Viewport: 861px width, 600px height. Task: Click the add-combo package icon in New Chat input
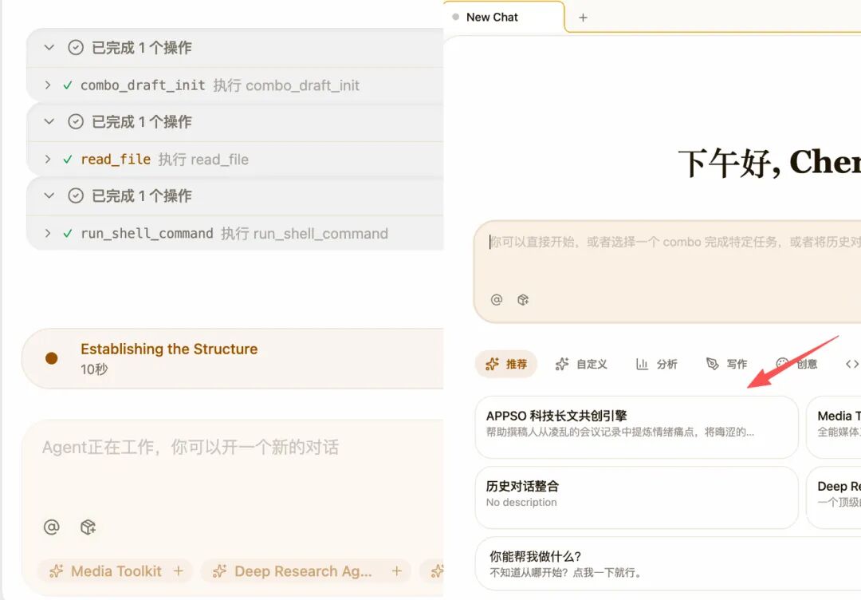[x=524, y=300]
